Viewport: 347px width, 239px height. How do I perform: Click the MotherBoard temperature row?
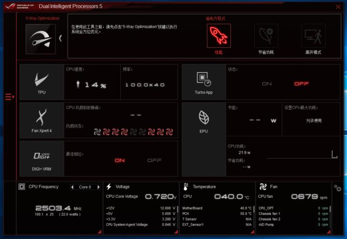click(x=217, y=208)
